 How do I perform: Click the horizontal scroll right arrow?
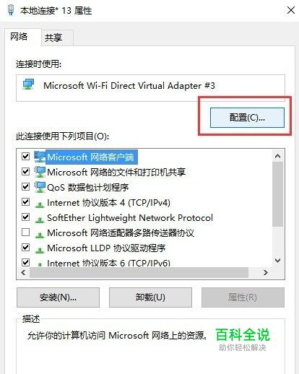(x=266, y=272)
